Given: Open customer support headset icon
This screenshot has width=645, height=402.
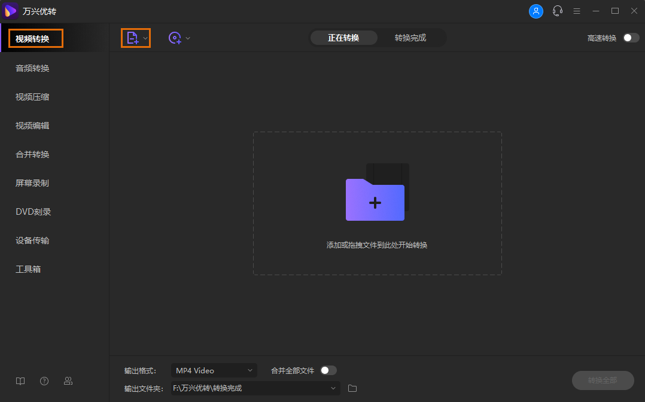Looking at the screenshot, I should coord(557,11).
